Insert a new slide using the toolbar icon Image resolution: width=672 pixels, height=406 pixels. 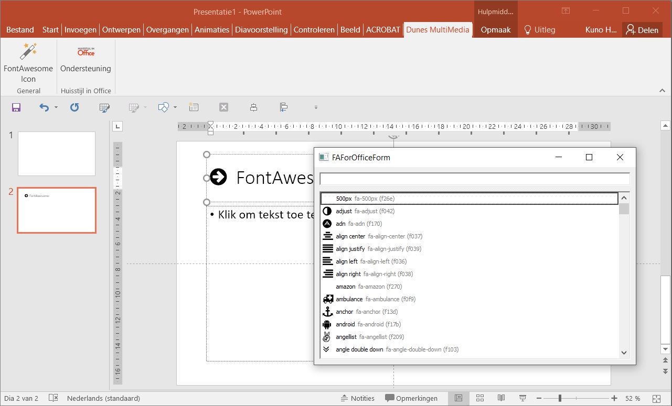pos(194,107)
